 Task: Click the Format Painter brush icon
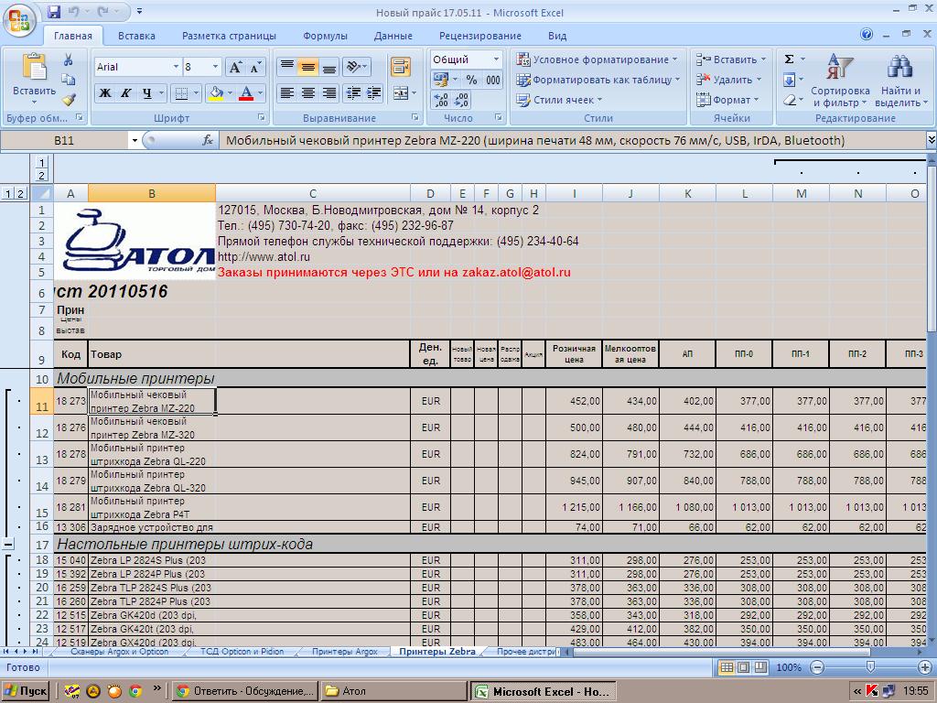coord(69,99)
